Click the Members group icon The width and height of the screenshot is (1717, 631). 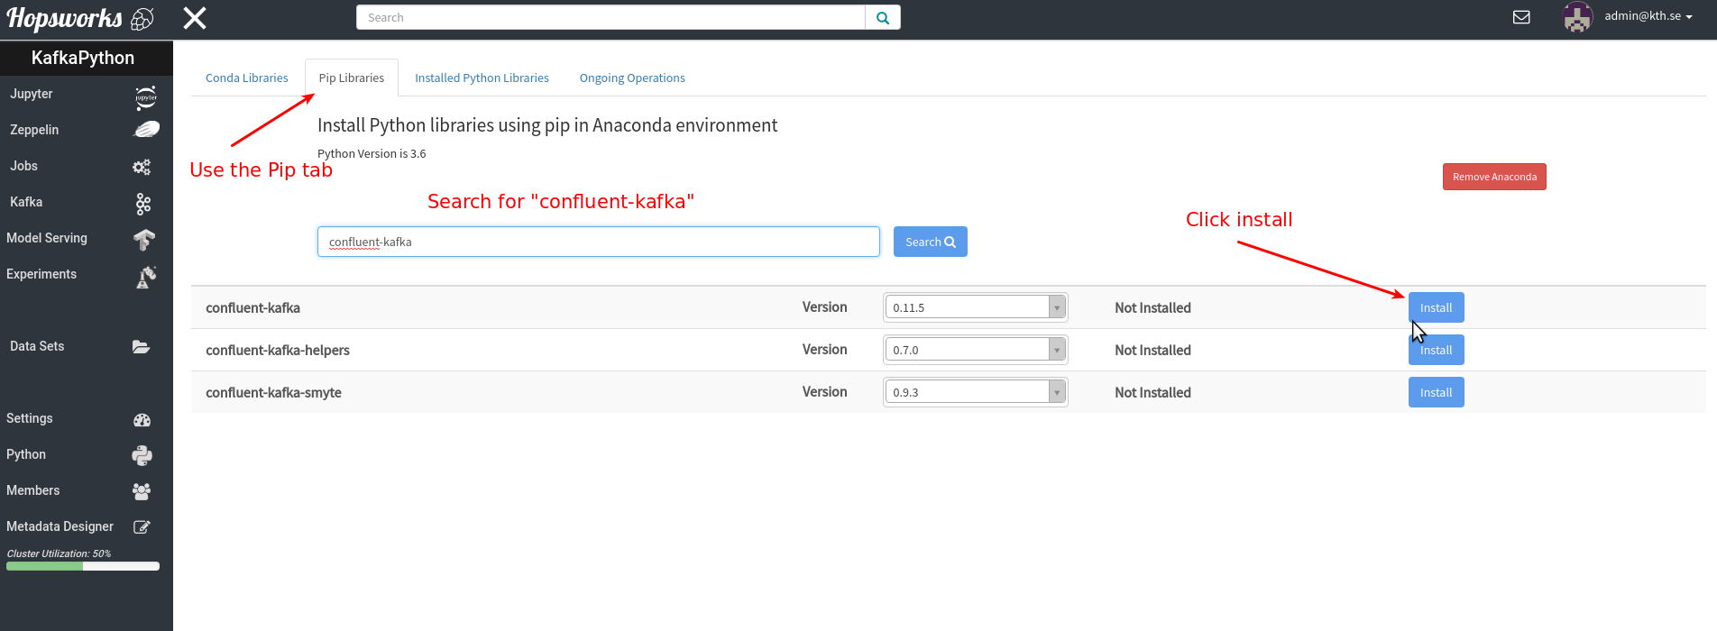[x=142, y=491]
